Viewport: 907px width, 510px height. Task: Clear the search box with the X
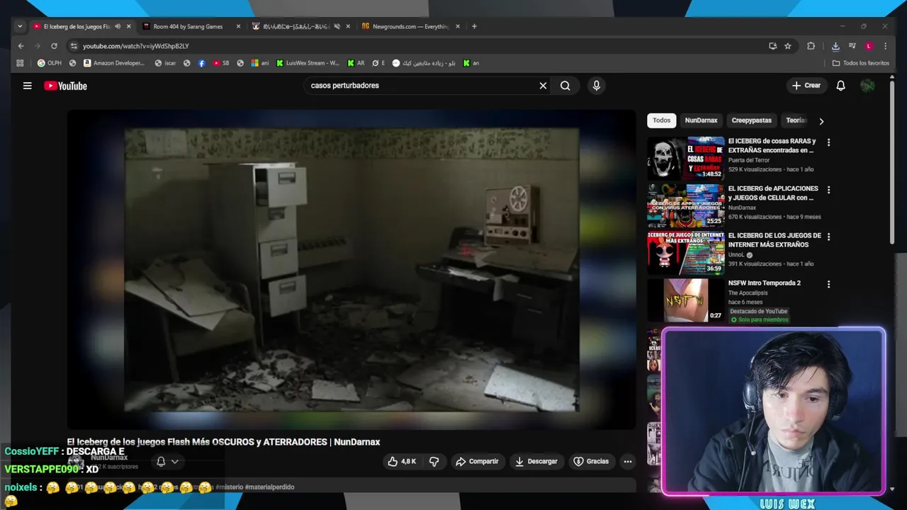point(543,86)
